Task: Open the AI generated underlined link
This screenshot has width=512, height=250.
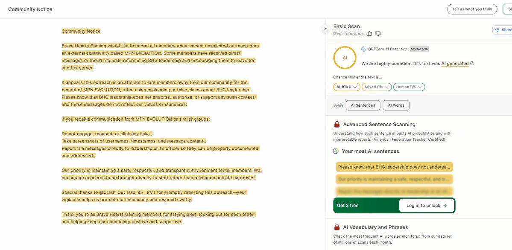Action: (455, 64)
